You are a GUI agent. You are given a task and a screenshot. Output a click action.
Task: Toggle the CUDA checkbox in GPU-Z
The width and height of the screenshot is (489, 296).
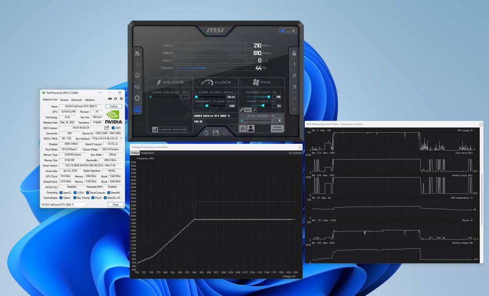(x=75, y=193)
